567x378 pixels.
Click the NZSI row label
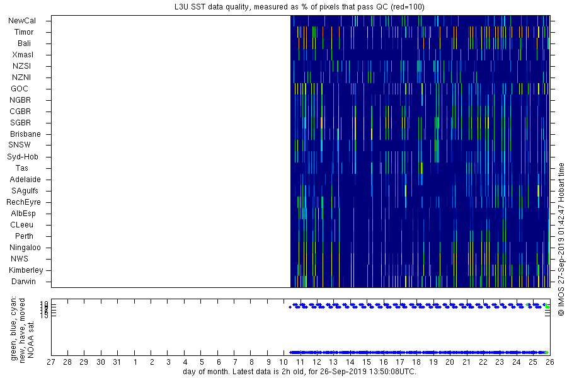point(21,66)
